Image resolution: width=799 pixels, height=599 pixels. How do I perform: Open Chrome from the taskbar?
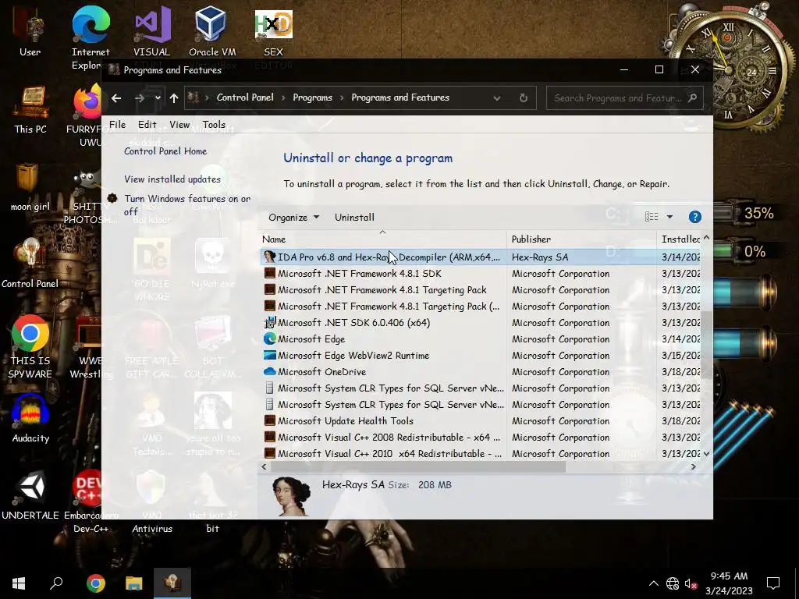pos(95,583)
